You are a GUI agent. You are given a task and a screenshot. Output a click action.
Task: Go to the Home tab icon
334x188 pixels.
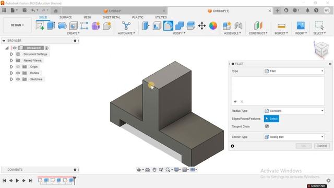click(x=56, y=10)
